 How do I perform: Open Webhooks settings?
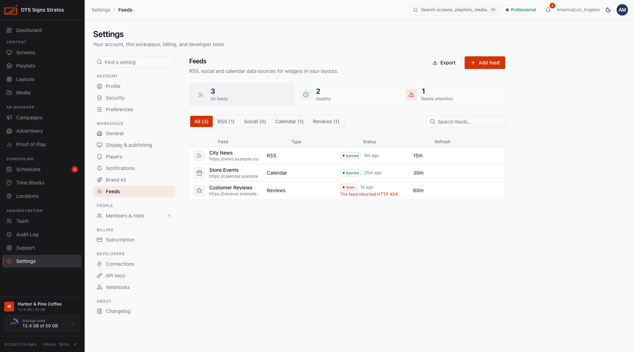(x=134, y=287)
